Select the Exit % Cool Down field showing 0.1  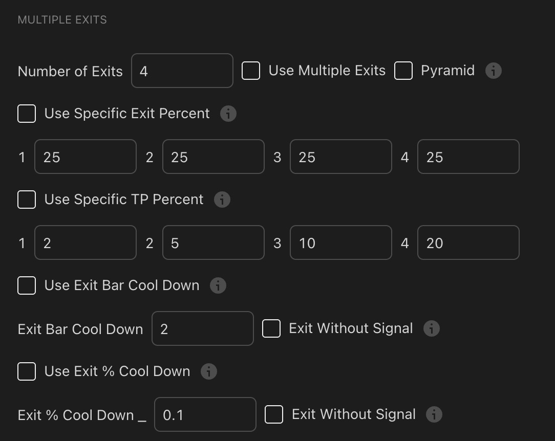click(205, 414)
